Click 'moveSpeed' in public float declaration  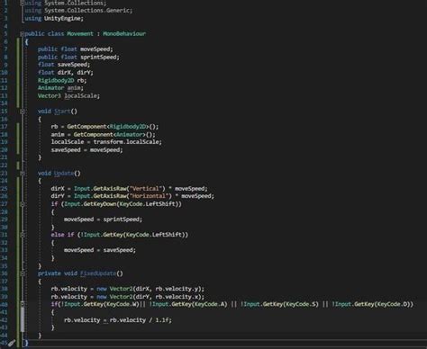click(x=95, y=49)
